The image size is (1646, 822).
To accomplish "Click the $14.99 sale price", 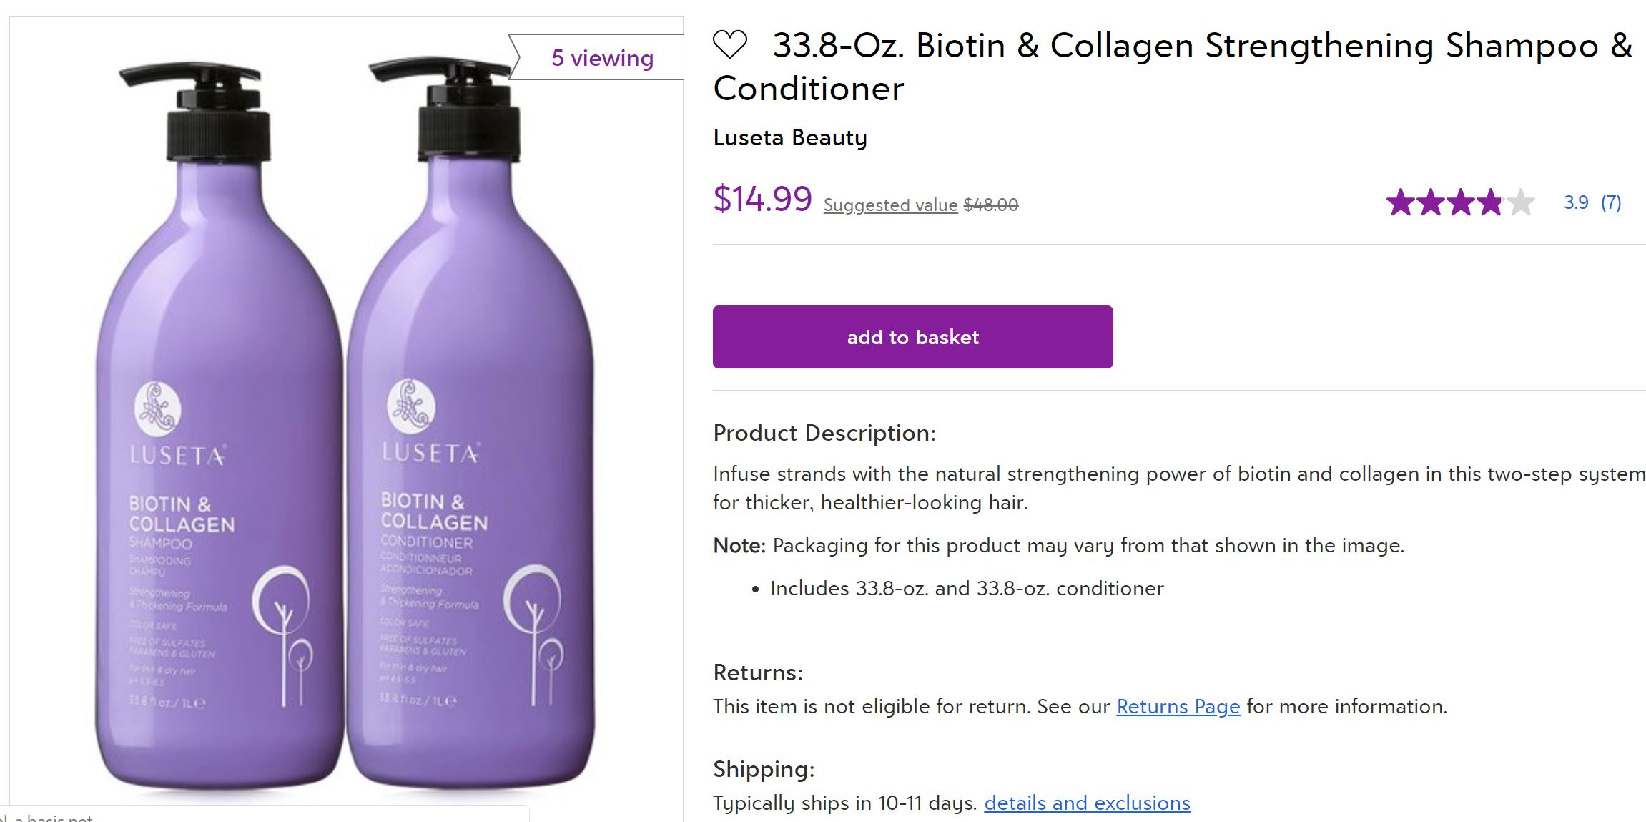I will (x=762, y=200).
